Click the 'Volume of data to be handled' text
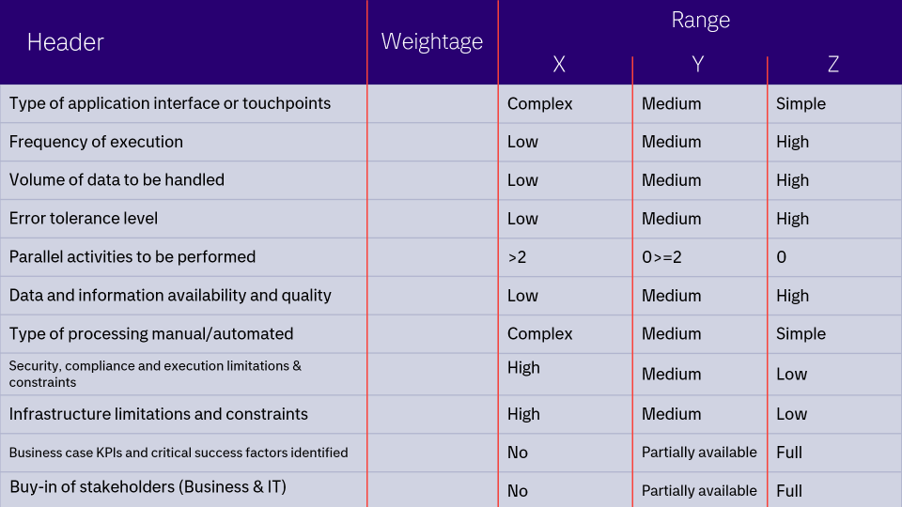Screen dimensions: 902x507 117,180
